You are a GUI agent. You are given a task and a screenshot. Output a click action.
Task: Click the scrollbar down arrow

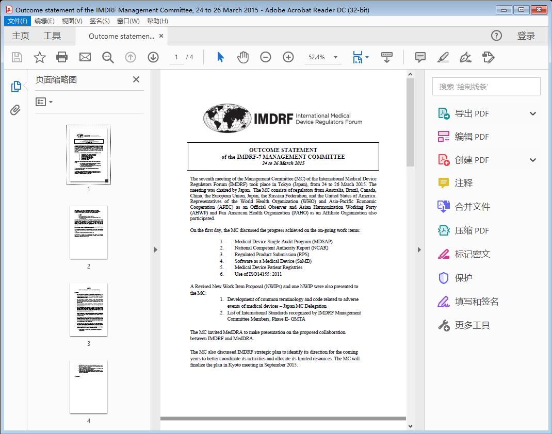pos(410,426)
